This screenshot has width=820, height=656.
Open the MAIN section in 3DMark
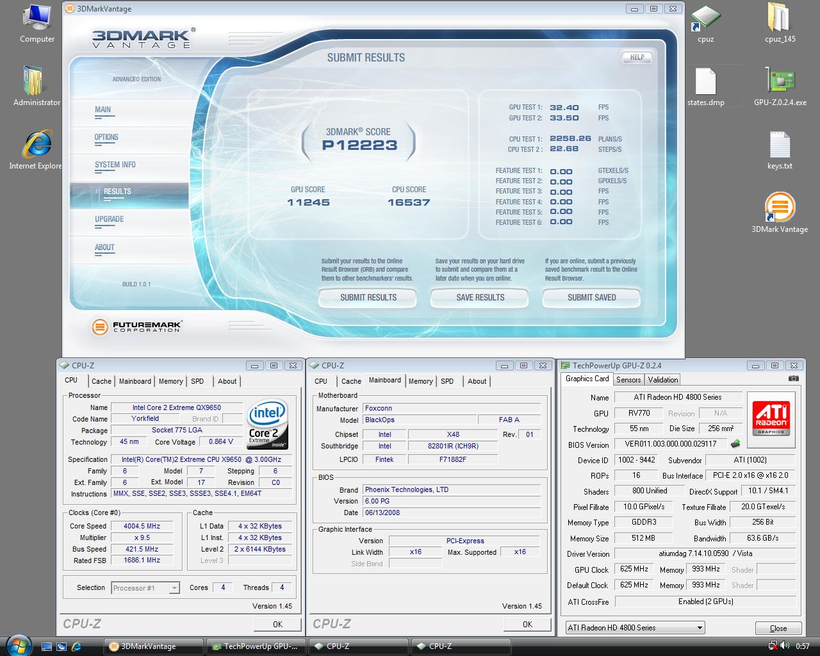(x=103, y=110)
